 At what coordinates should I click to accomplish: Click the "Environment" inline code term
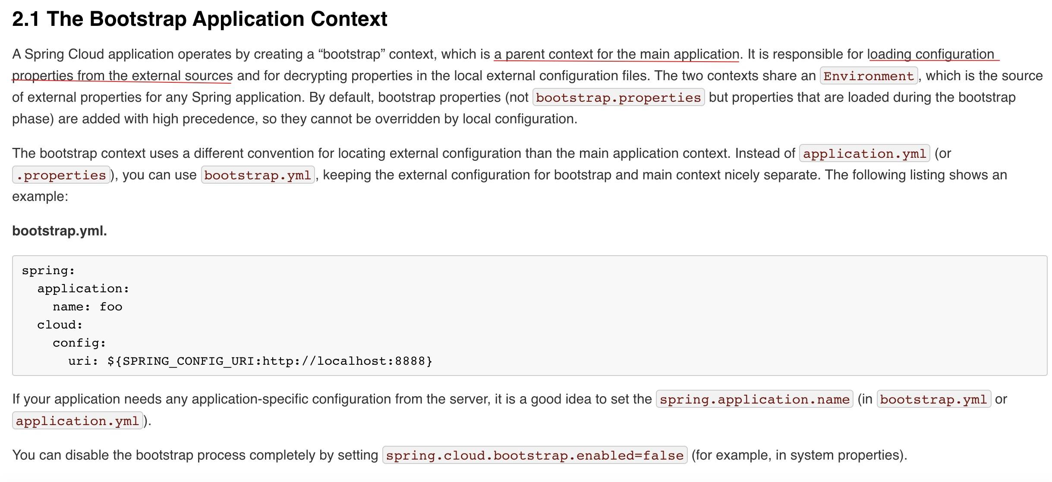click(x=868, y=76)
